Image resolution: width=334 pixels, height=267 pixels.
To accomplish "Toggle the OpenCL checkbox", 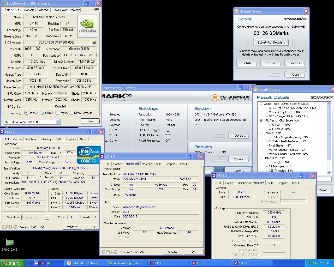I will [x=26, y=113].
